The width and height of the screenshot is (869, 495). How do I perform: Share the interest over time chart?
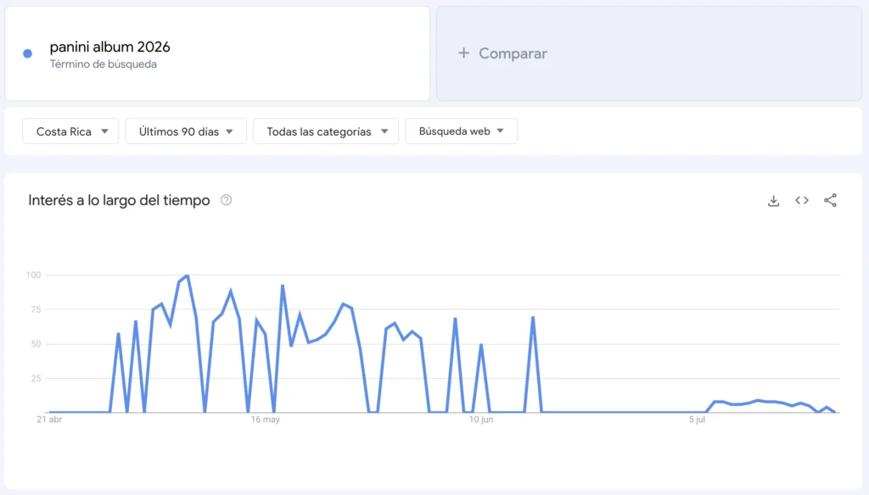coord(830,200)
